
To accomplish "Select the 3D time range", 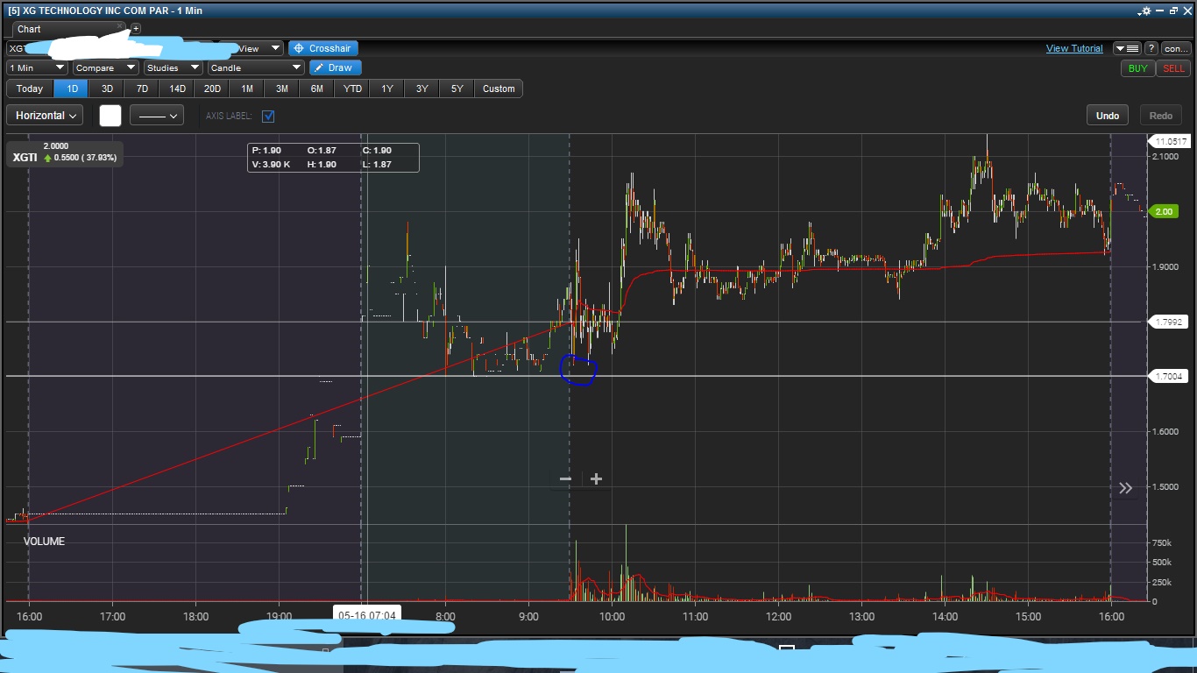I will [107, 89].
